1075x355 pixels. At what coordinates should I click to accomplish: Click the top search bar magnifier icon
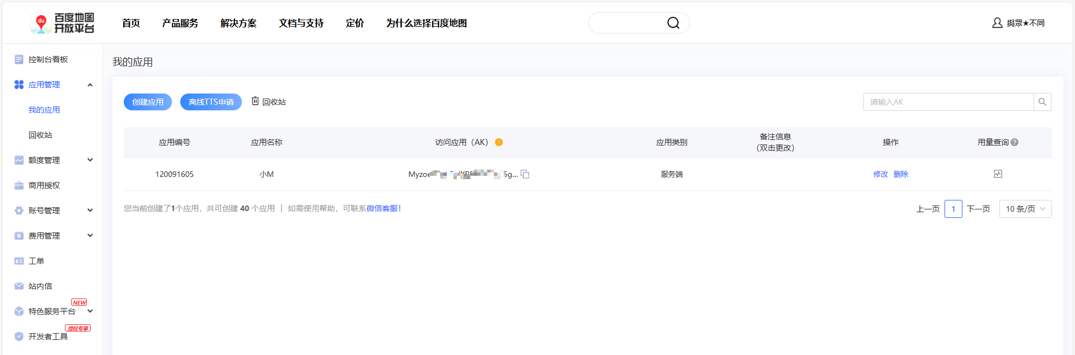click(673, 23)
